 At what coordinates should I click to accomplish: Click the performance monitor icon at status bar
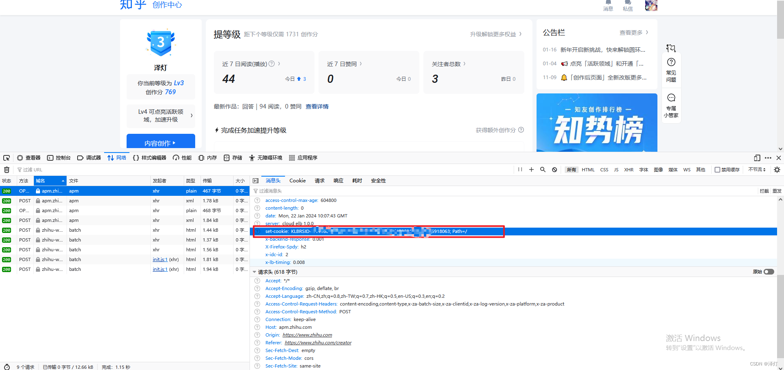click(x=7, y=367)
